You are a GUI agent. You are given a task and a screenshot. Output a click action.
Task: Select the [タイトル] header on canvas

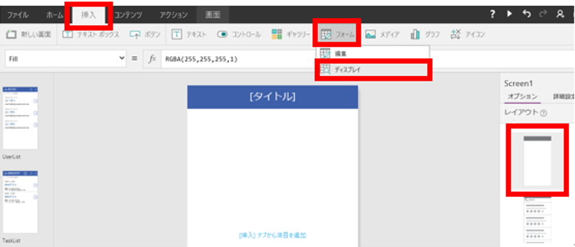pos(273,97)
